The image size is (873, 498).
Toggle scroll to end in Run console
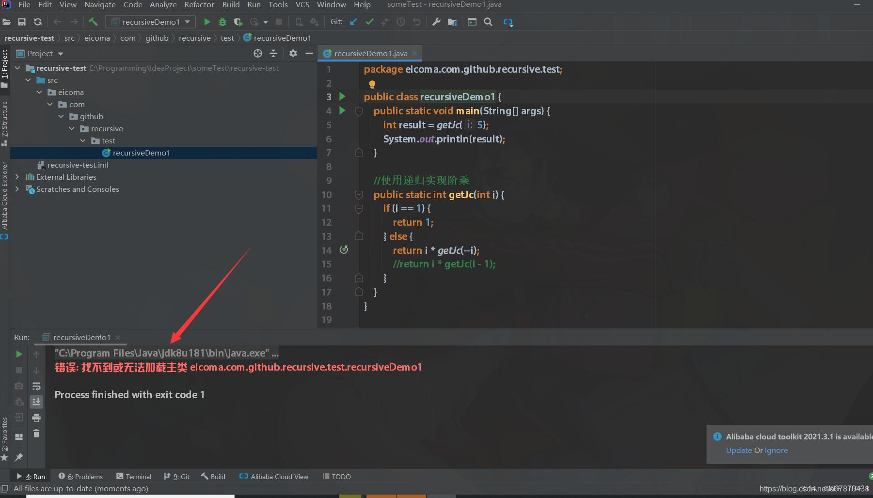36,402
